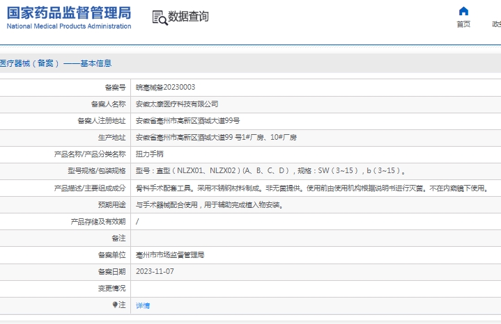Click the 变更情况 row label
The height and width of the screenshot is (324, 501).
111,289
